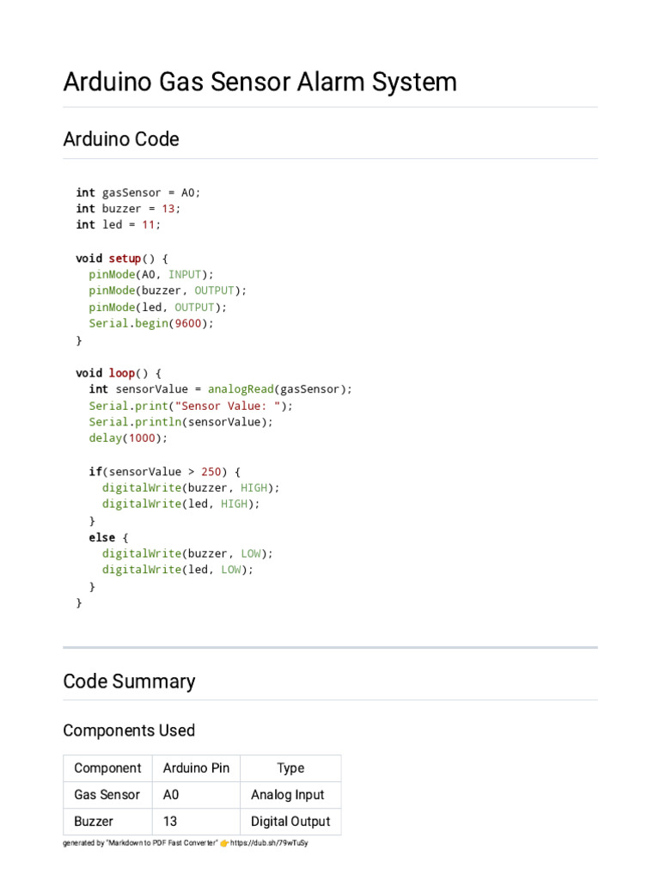Click the "delay(1000);" code line
Image resolution: width=660 pixels, height=880 pixels.
coord(128,438)
